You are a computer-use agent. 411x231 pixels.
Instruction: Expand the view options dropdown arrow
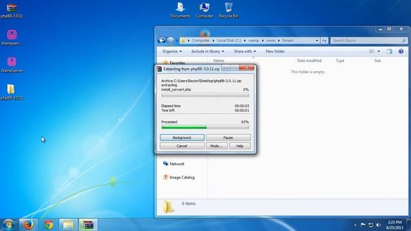[x=378, y=51]
